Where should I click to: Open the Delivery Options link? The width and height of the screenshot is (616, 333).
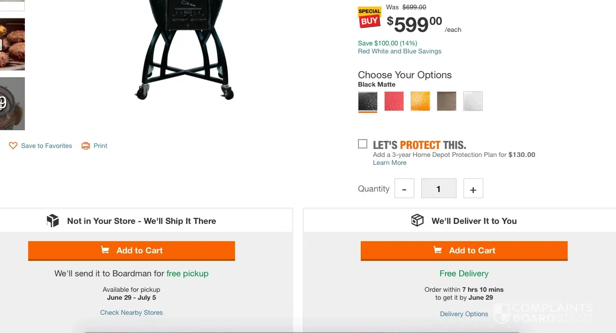464,314
